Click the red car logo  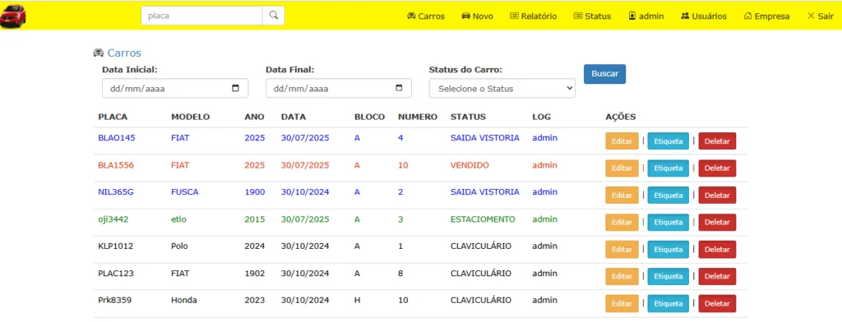13,16
